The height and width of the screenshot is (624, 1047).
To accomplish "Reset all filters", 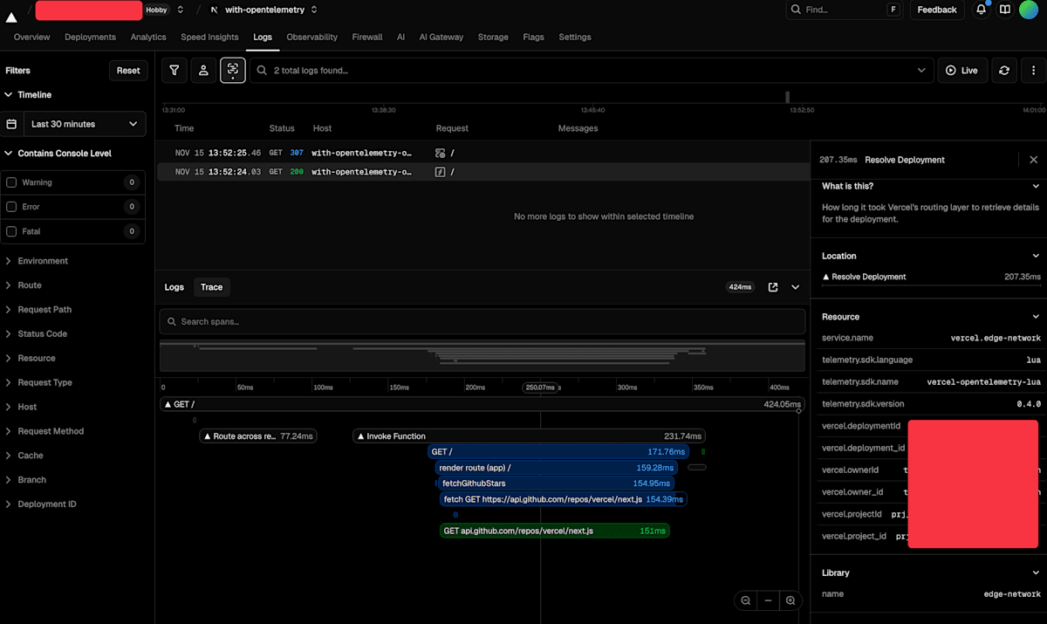I will click(128, 71).
